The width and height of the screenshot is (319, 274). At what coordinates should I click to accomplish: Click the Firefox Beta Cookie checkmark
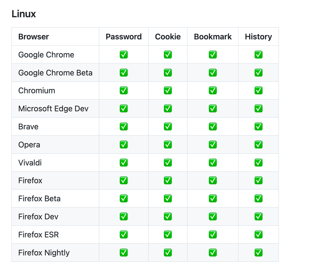pos(168,199)
